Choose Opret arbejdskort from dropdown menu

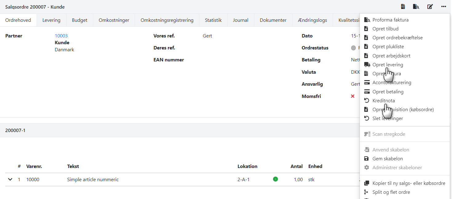pyautogui.click(x=391, y=56)
